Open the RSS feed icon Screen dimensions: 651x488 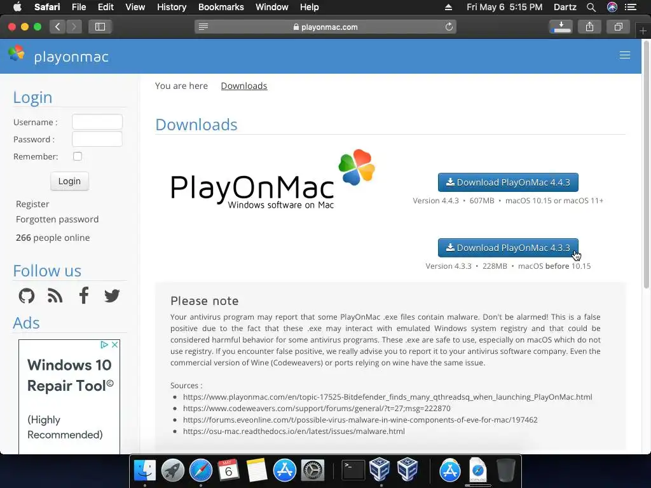pyautogui.click(x=55, y=296)
